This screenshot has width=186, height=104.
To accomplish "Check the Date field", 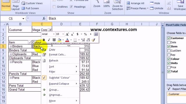I will click(x=169, y=42).
